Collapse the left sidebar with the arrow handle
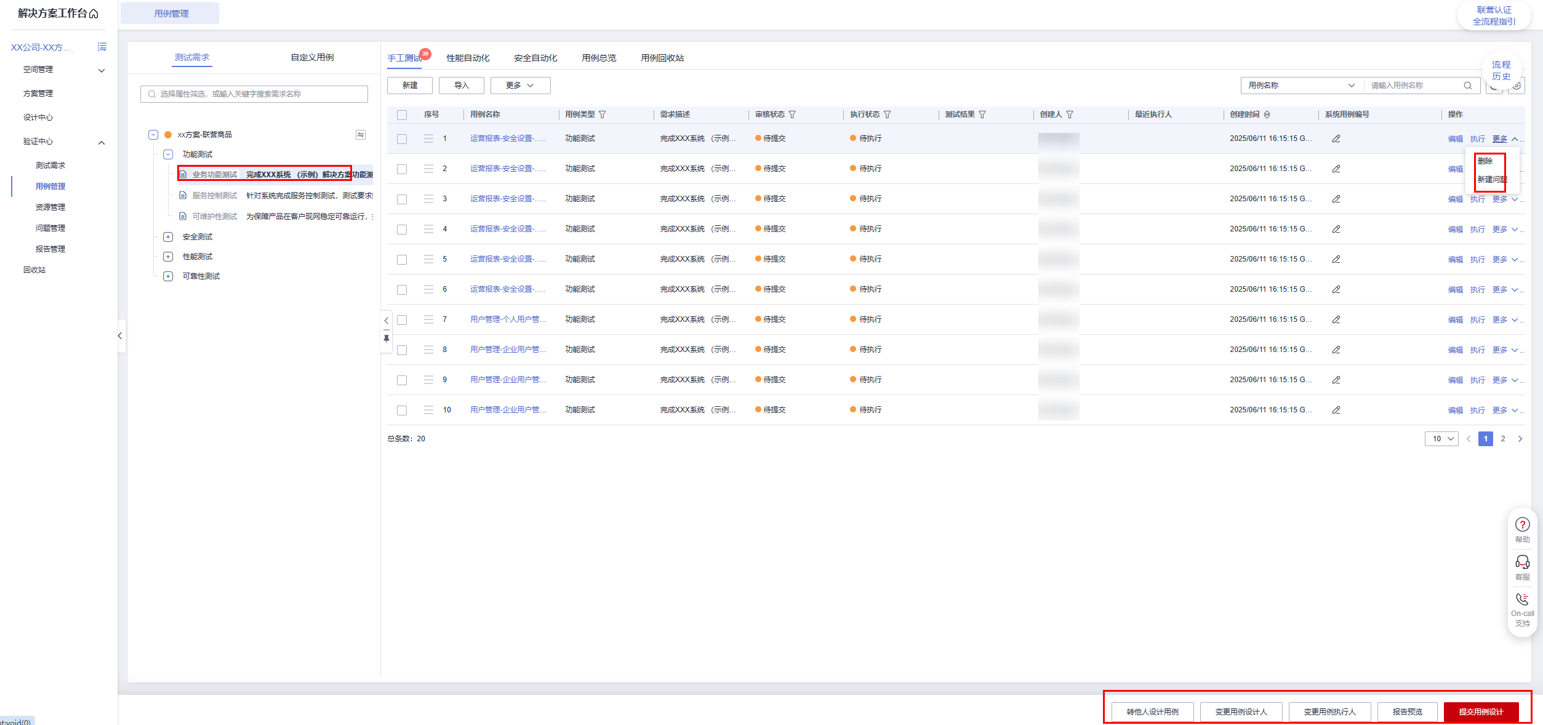The width and height of the screenshot is (1543, 725). click(120, 336)
